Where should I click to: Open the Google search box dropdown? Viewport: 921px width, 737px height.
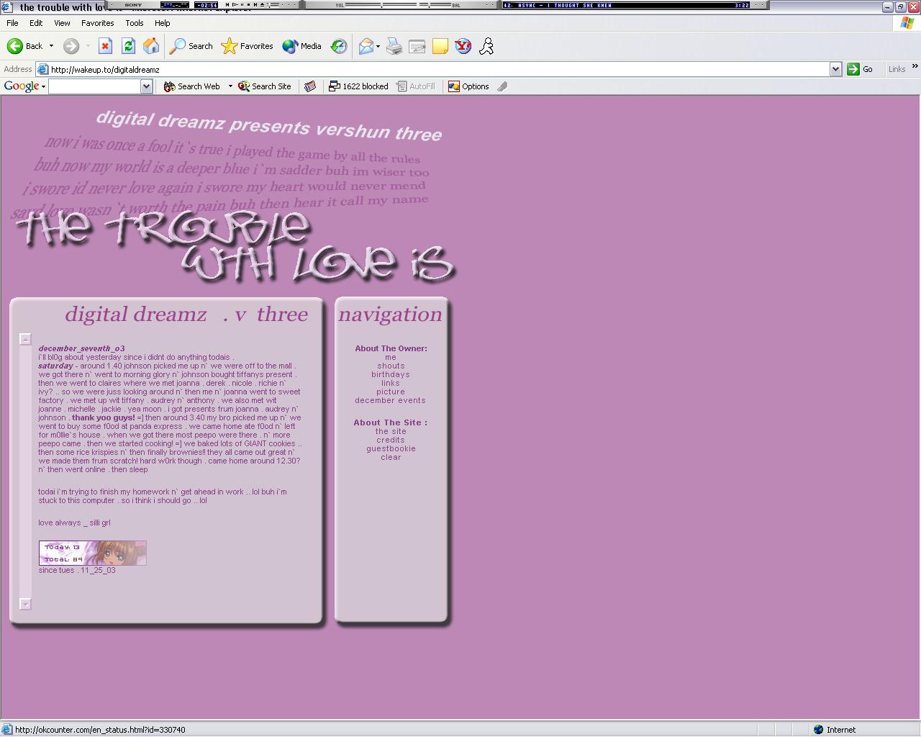146,86
